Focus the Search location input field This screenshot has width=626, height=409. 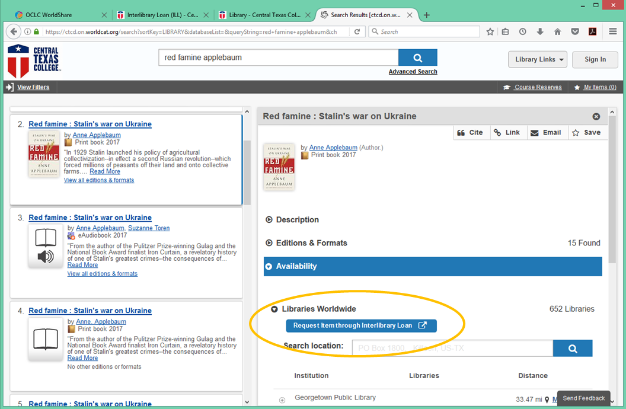point(452,349)
